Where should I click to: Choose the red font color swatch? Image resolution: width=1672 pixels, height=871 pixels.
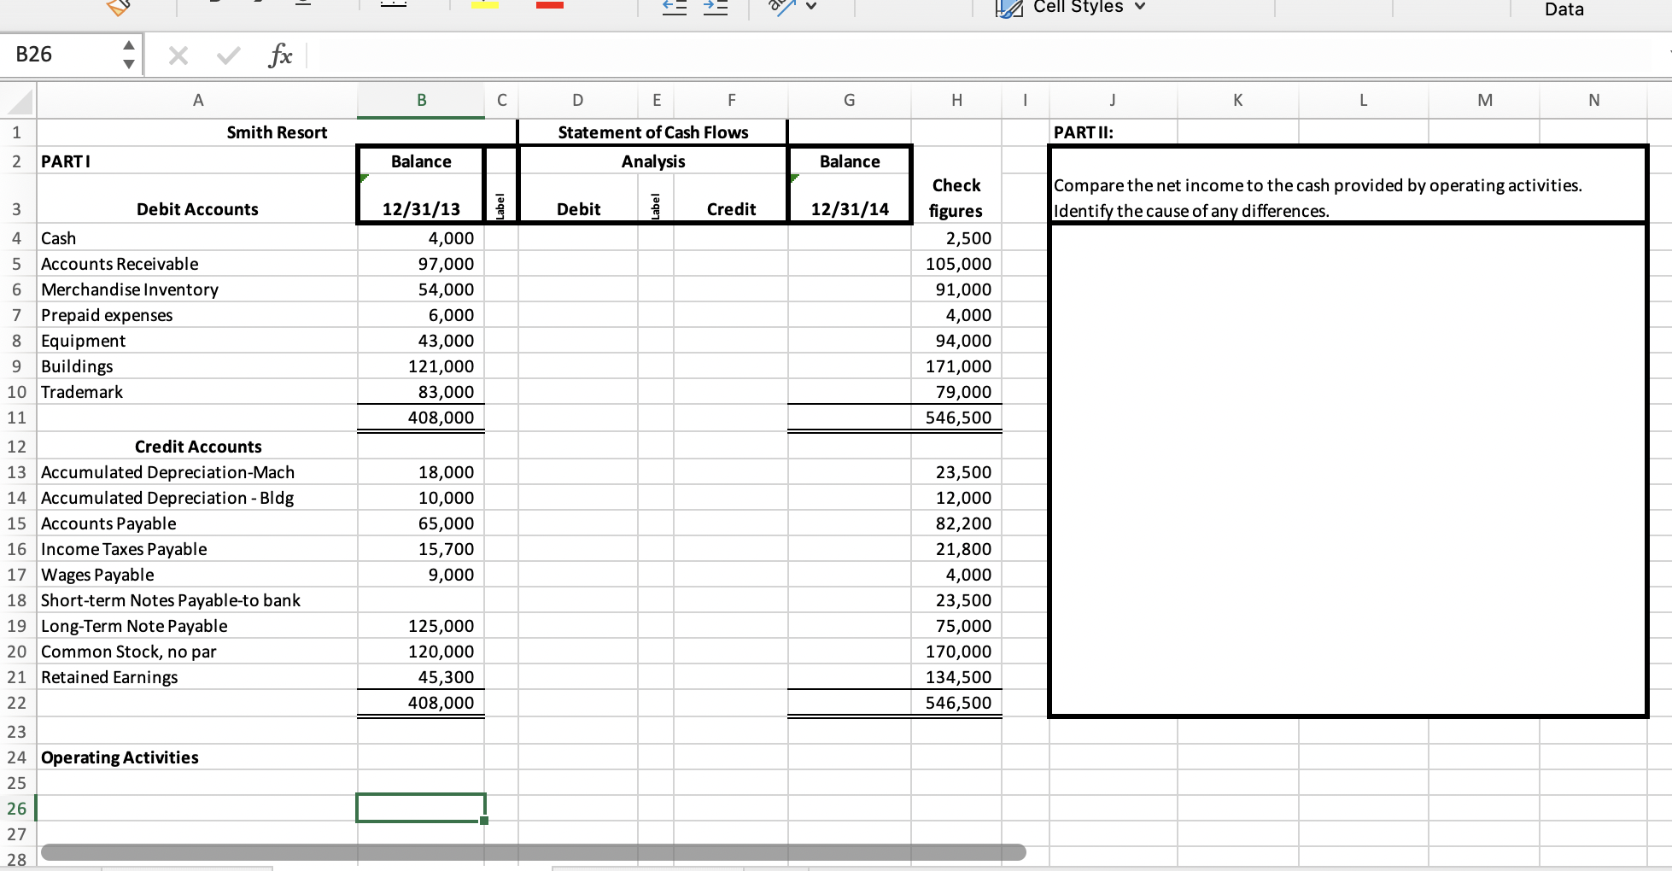[550, 5]
